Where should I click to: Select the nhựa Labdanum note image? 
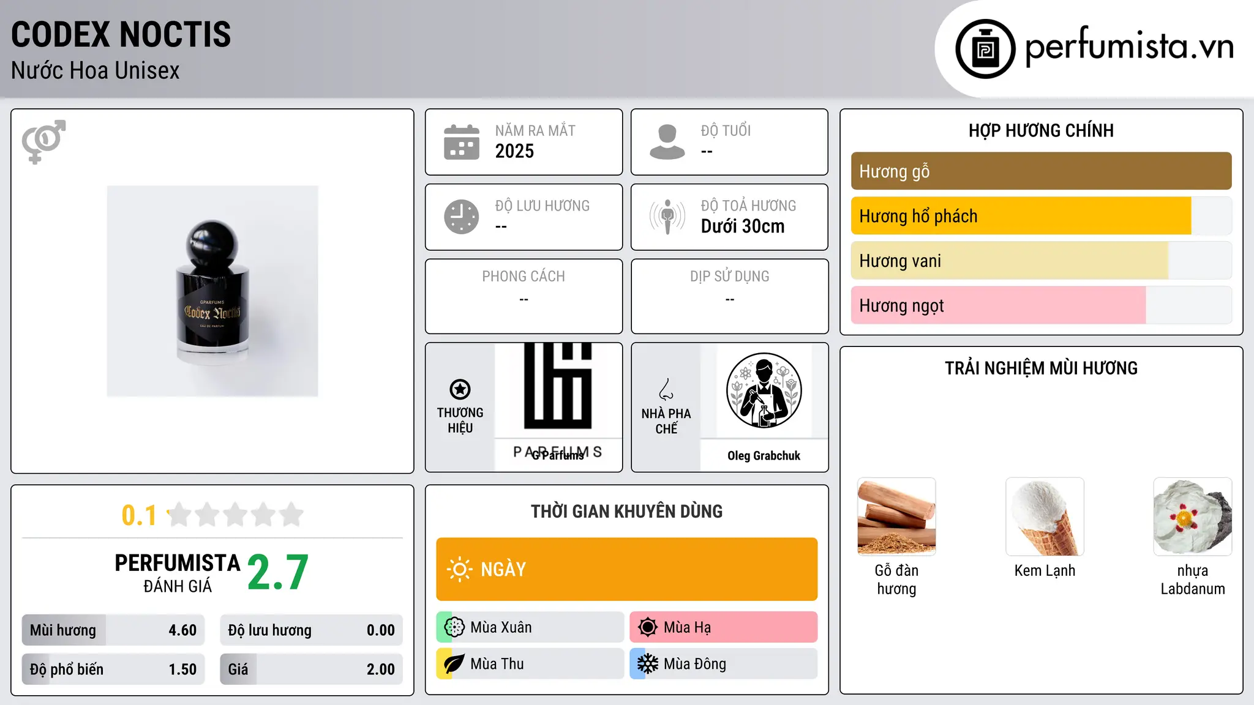[x=1193, y=517]
